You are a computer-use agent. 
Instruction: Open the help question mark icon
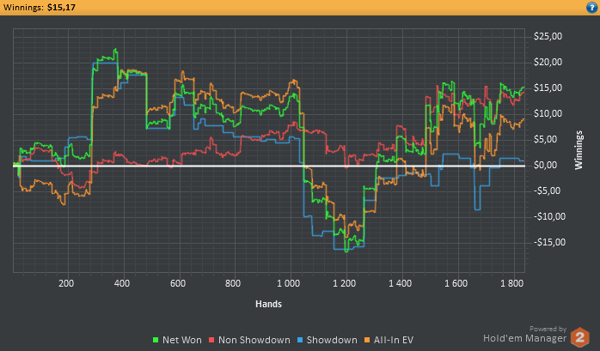point(591,7)
